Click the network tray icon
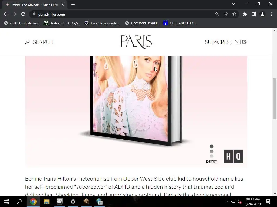 [x=233, y=202]
